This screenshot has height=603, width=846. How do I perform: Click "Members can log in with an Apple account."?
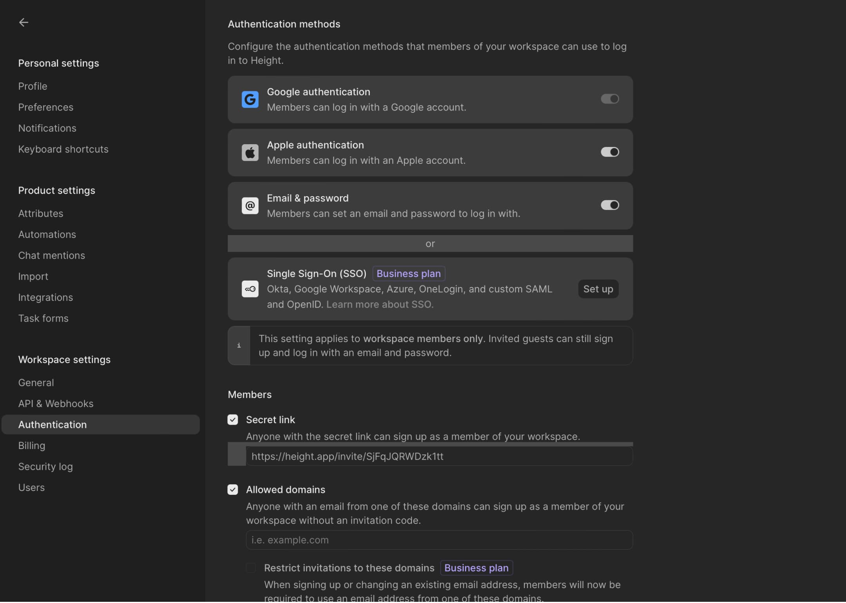[x=366, y=161]
